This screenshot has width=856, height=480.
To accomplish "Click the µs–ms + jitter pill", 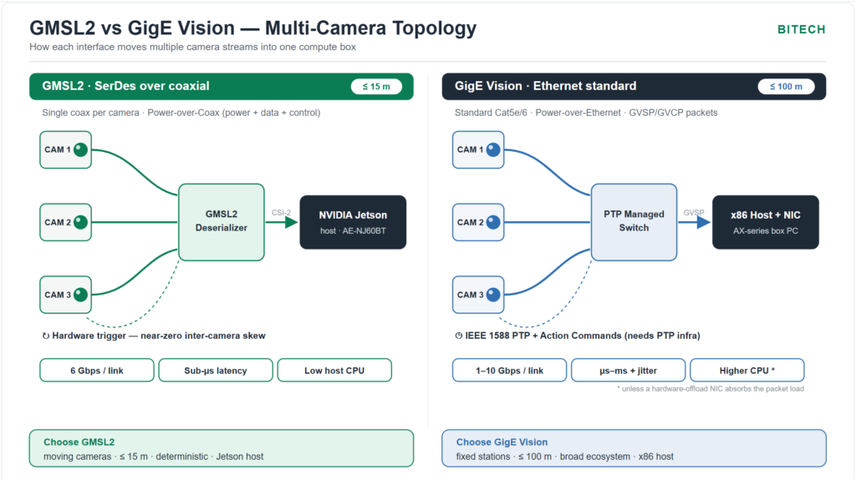I will coord(629,371).
